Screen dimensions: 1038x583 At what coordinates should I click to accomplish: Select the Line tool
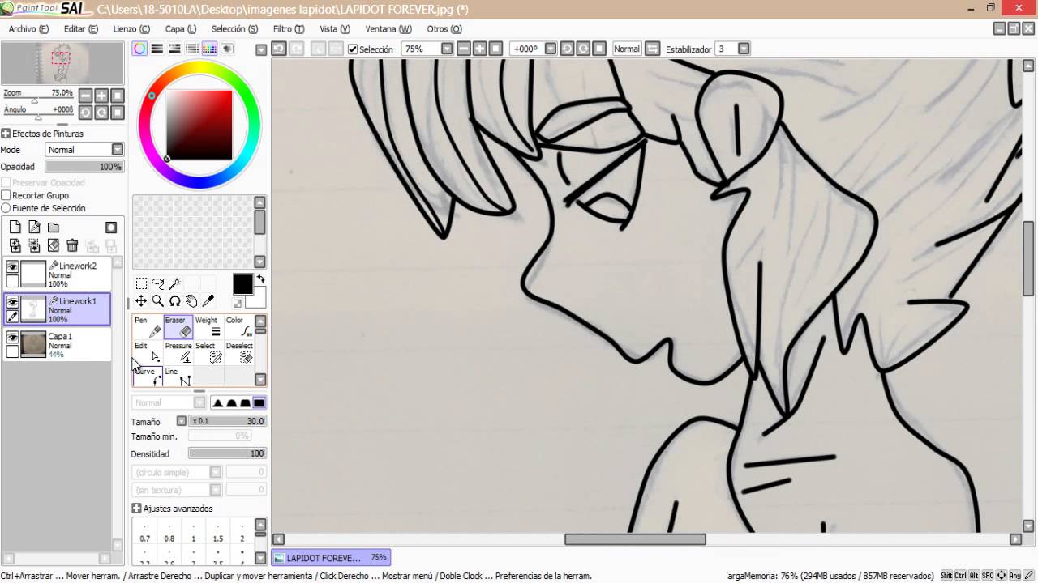pyautogui.click(x=178, y=377)
